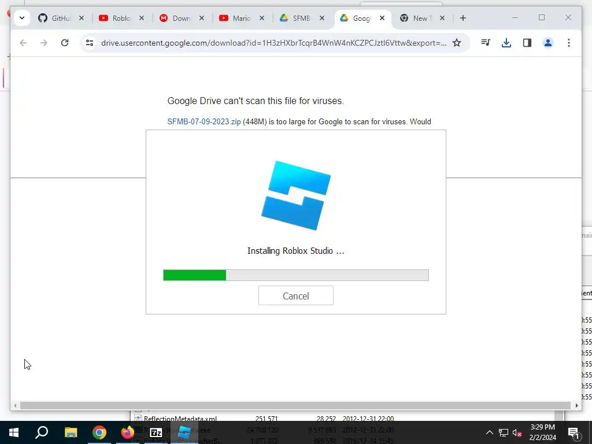Open a new browser tab
The width and height of the screenshot is (592, 444).
463,18
